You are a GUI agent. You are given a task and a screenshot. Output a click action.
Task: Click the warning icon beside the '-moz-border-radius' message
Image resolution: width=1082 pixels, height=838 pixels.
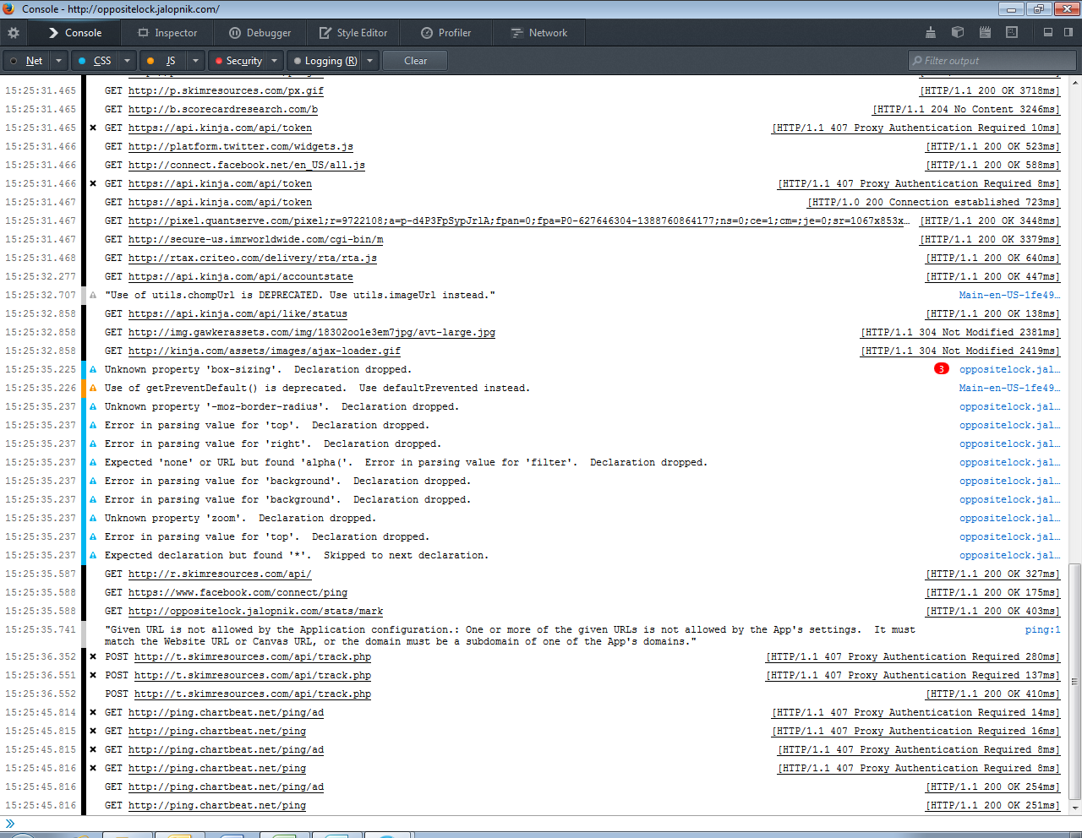tap(93, 406)
